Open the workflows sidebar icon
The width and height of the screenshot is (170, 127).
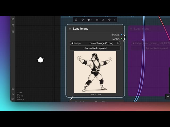pyautogui.click(x=13, y=25)
